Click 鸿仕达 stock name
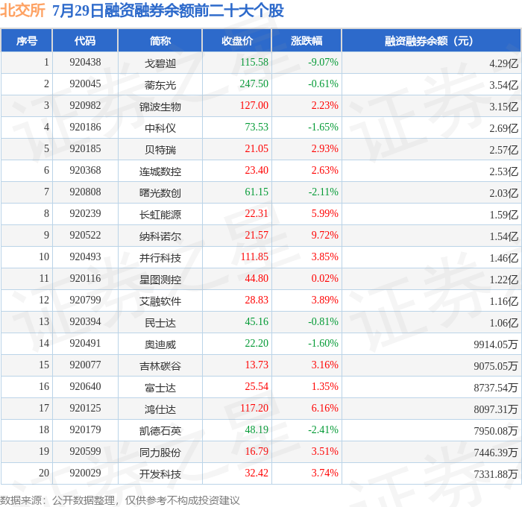Viewport: 522px width, 507px height. point(160,409)
